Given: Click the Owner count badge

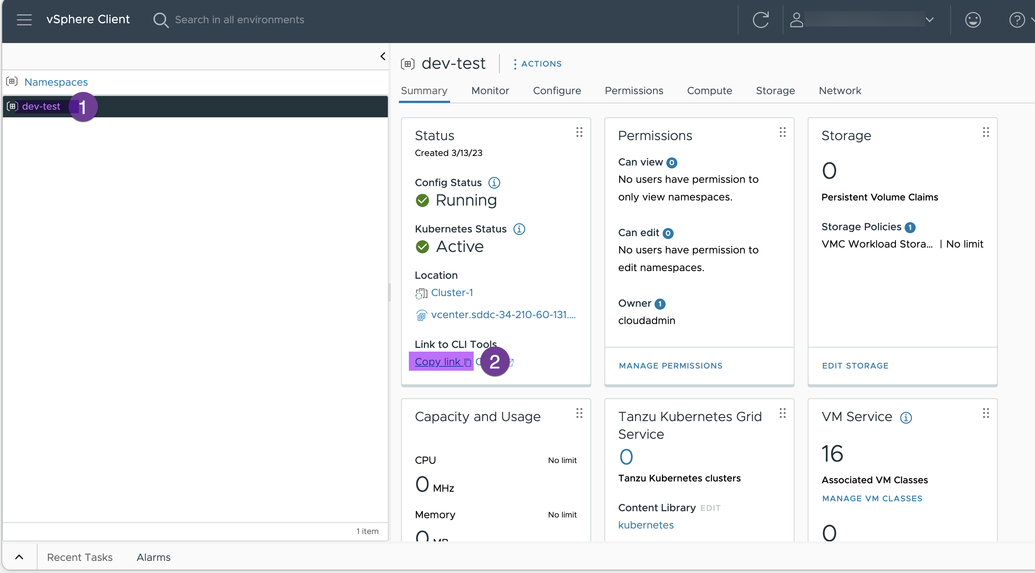Looking at the screenshot, I should [660, 304].
